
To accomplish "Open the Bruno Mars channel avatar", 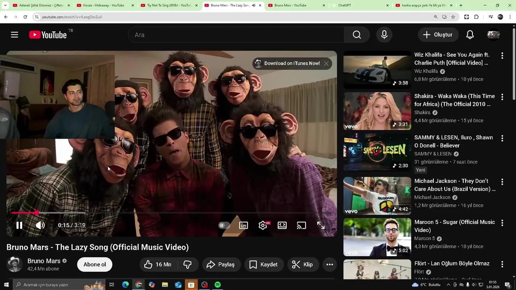I will 15,264.
